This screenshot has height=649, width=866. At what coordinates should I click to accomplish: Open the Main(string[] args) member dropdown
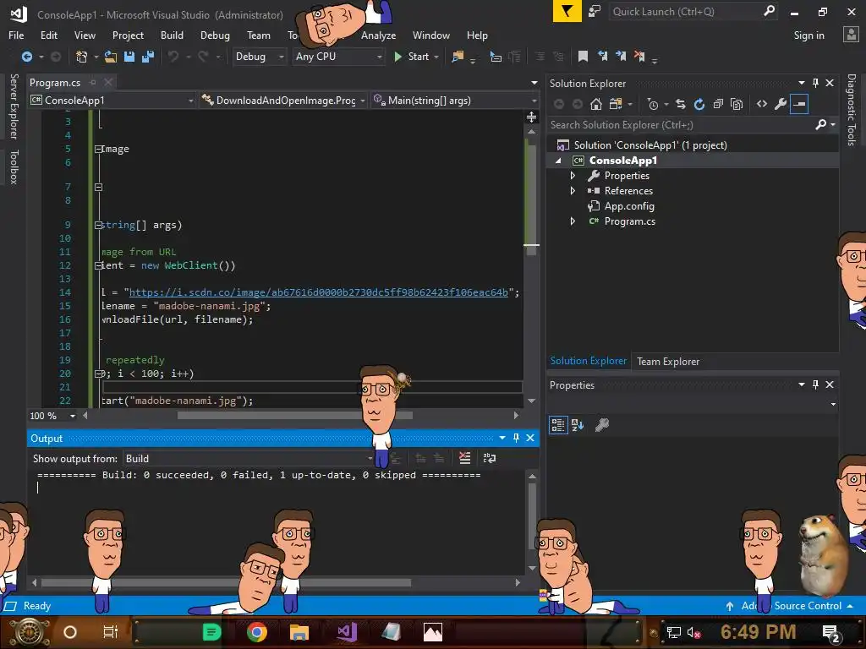(x=454, y=101)
